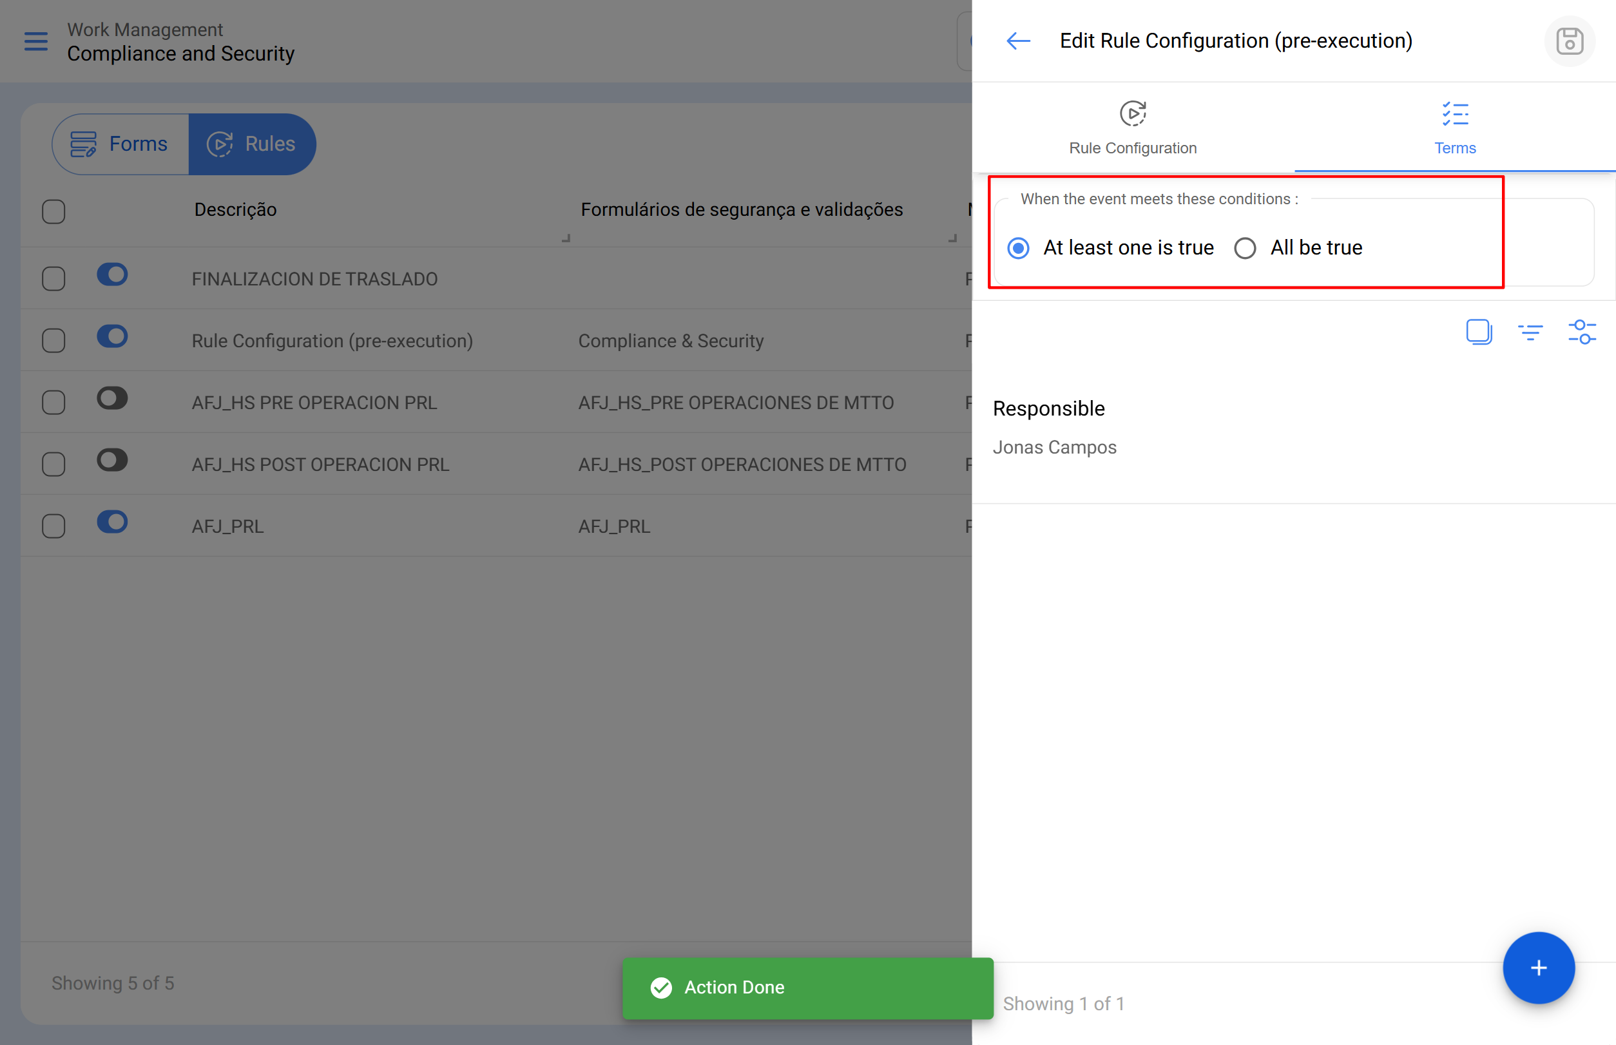Click the Jonas Campos responsible entry
The height and width of the screenshot is (1045, 1616).
(x=1054, y=447)
